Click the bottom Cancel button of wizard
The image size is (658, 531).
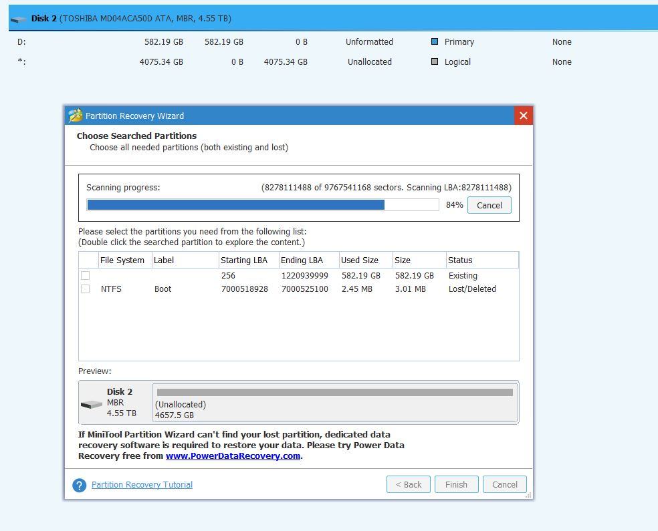(x=504, y=484)
